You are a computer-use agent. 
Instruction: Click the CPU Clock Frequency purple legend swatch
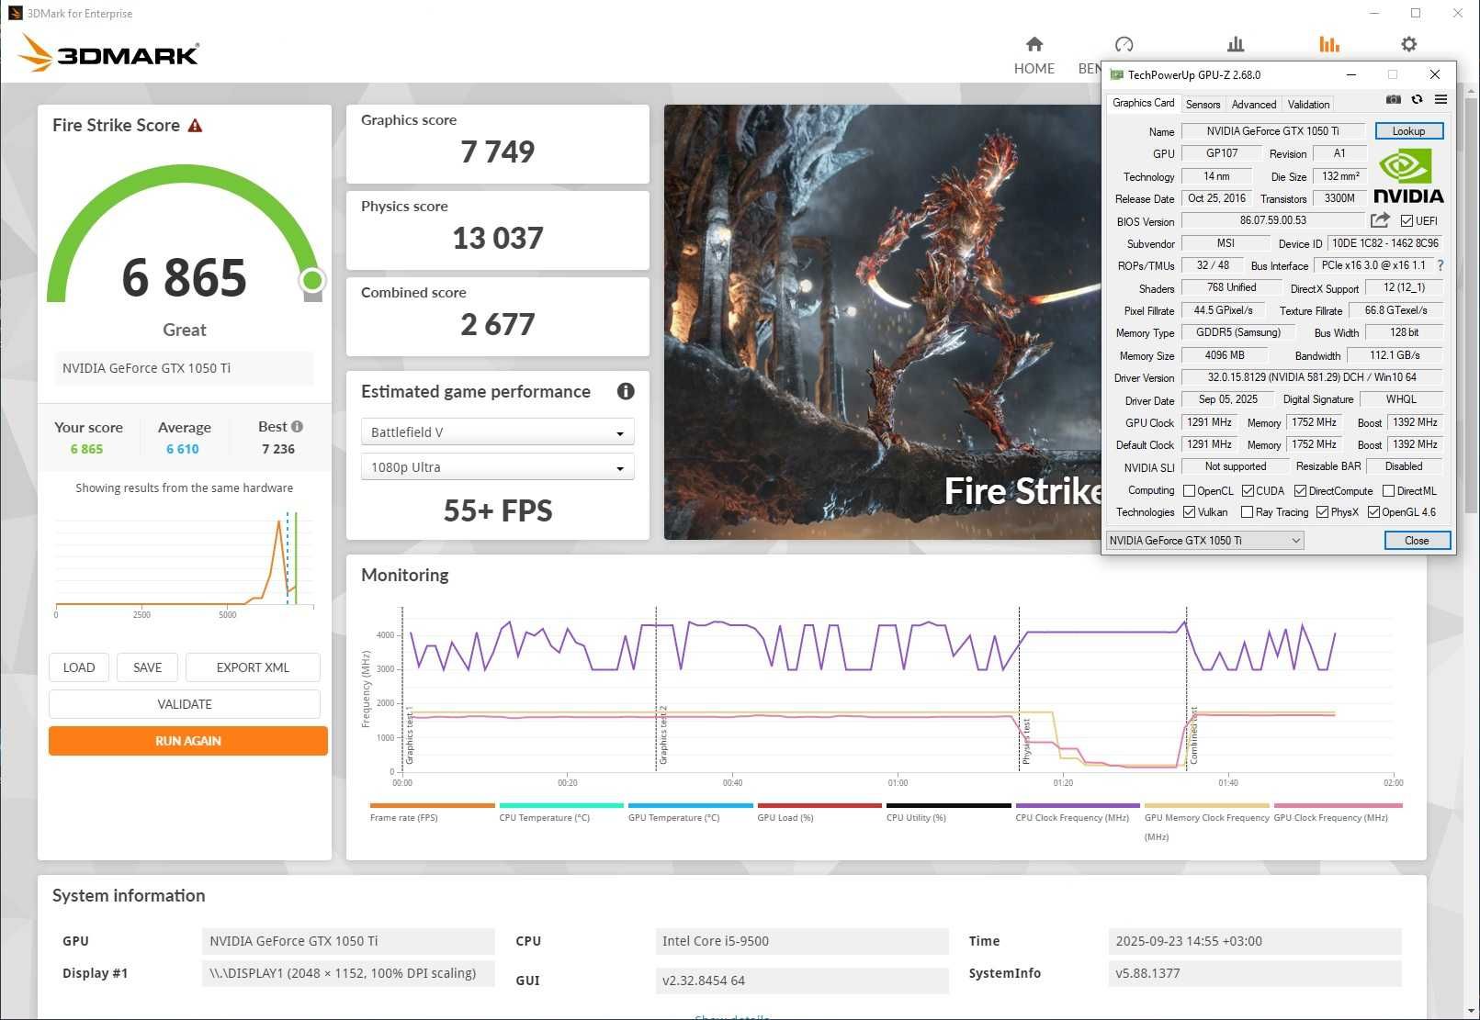point(1078,806)
